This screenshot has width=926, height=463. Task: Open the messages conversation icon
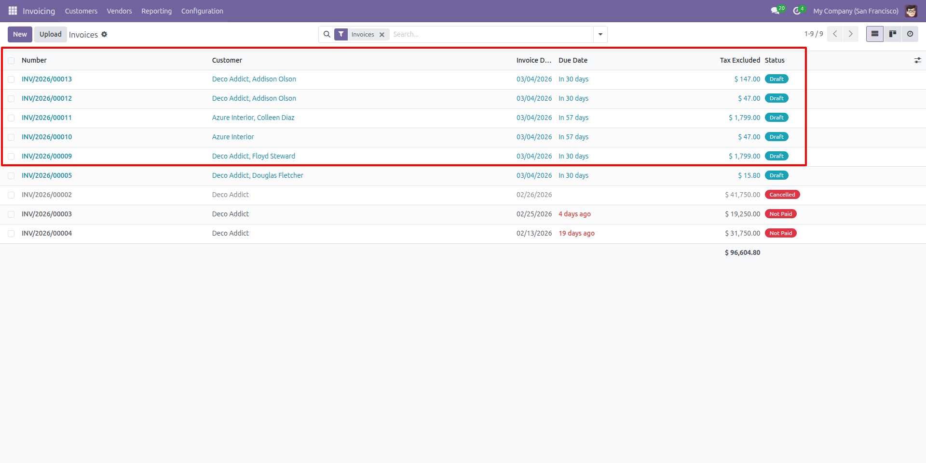775,11
